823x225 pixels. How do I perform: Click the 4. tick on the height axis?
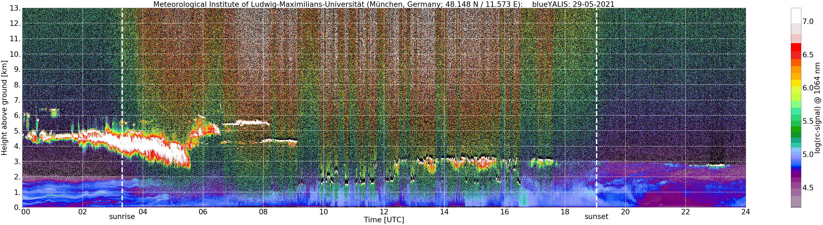(17, 146)
